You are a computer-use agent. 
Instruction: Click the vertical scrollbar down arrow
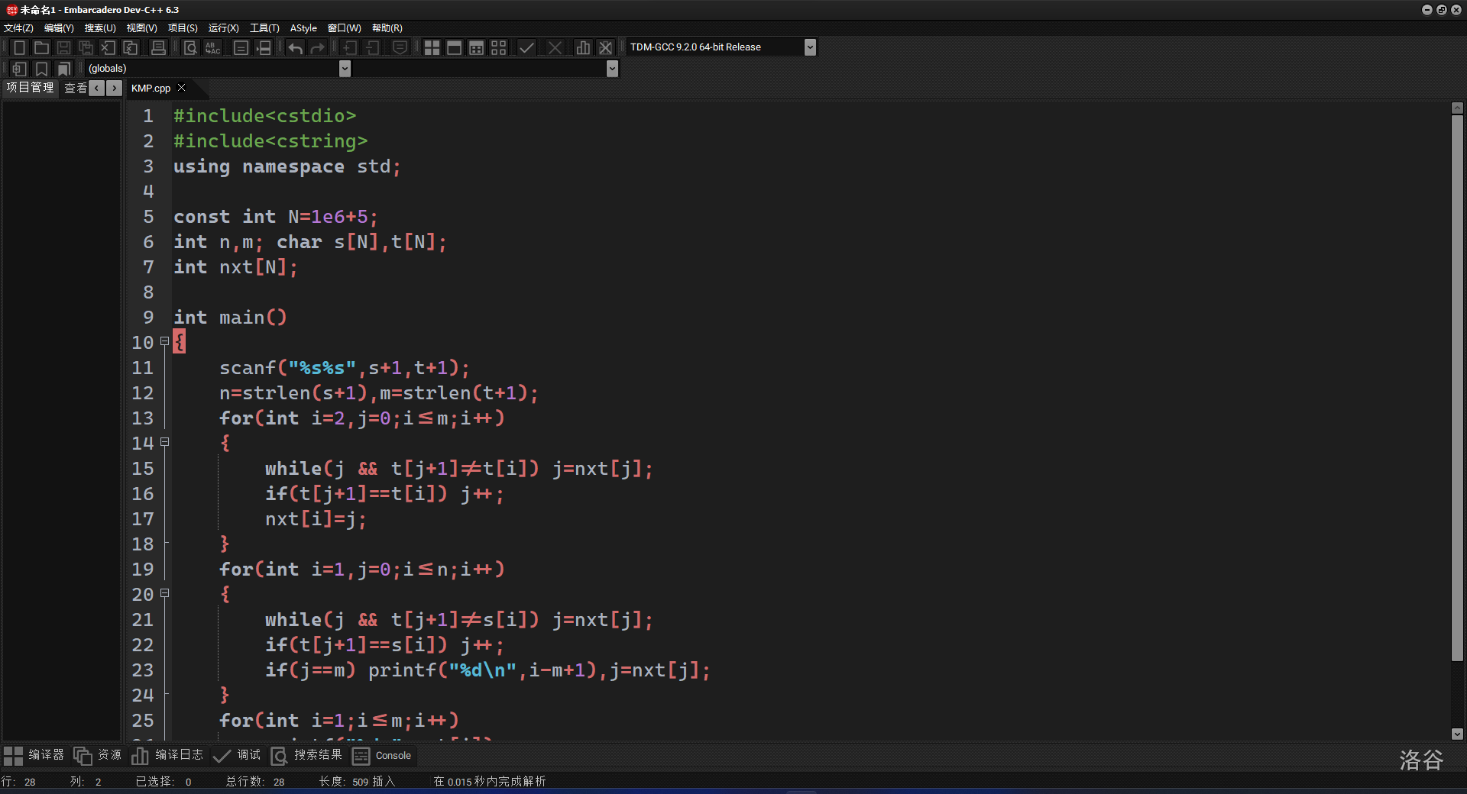click(1457, 734)
